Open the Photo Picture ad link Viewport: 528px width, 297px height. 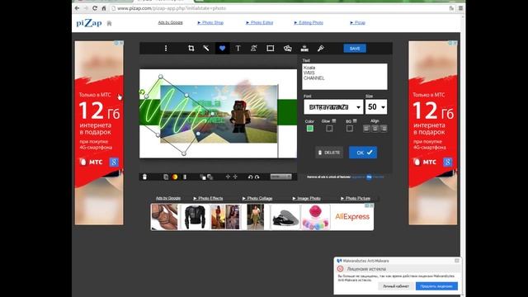pyautogui.click(x=356, y=198)
